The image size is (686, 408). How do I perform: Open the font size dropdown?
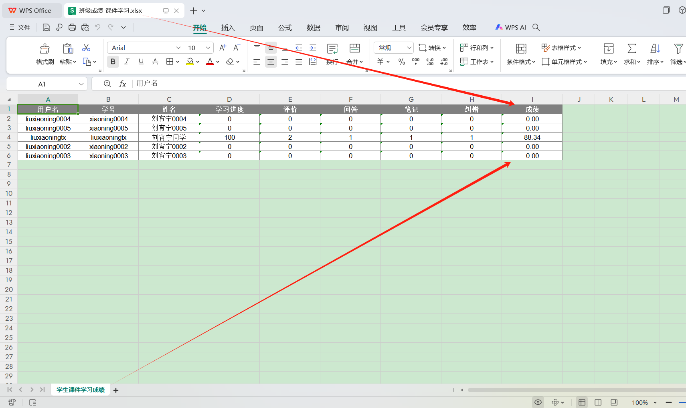[208, 48]
